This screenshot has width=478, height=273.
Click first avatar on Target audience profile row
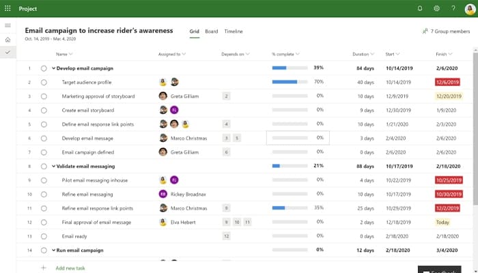click(163, 82)
